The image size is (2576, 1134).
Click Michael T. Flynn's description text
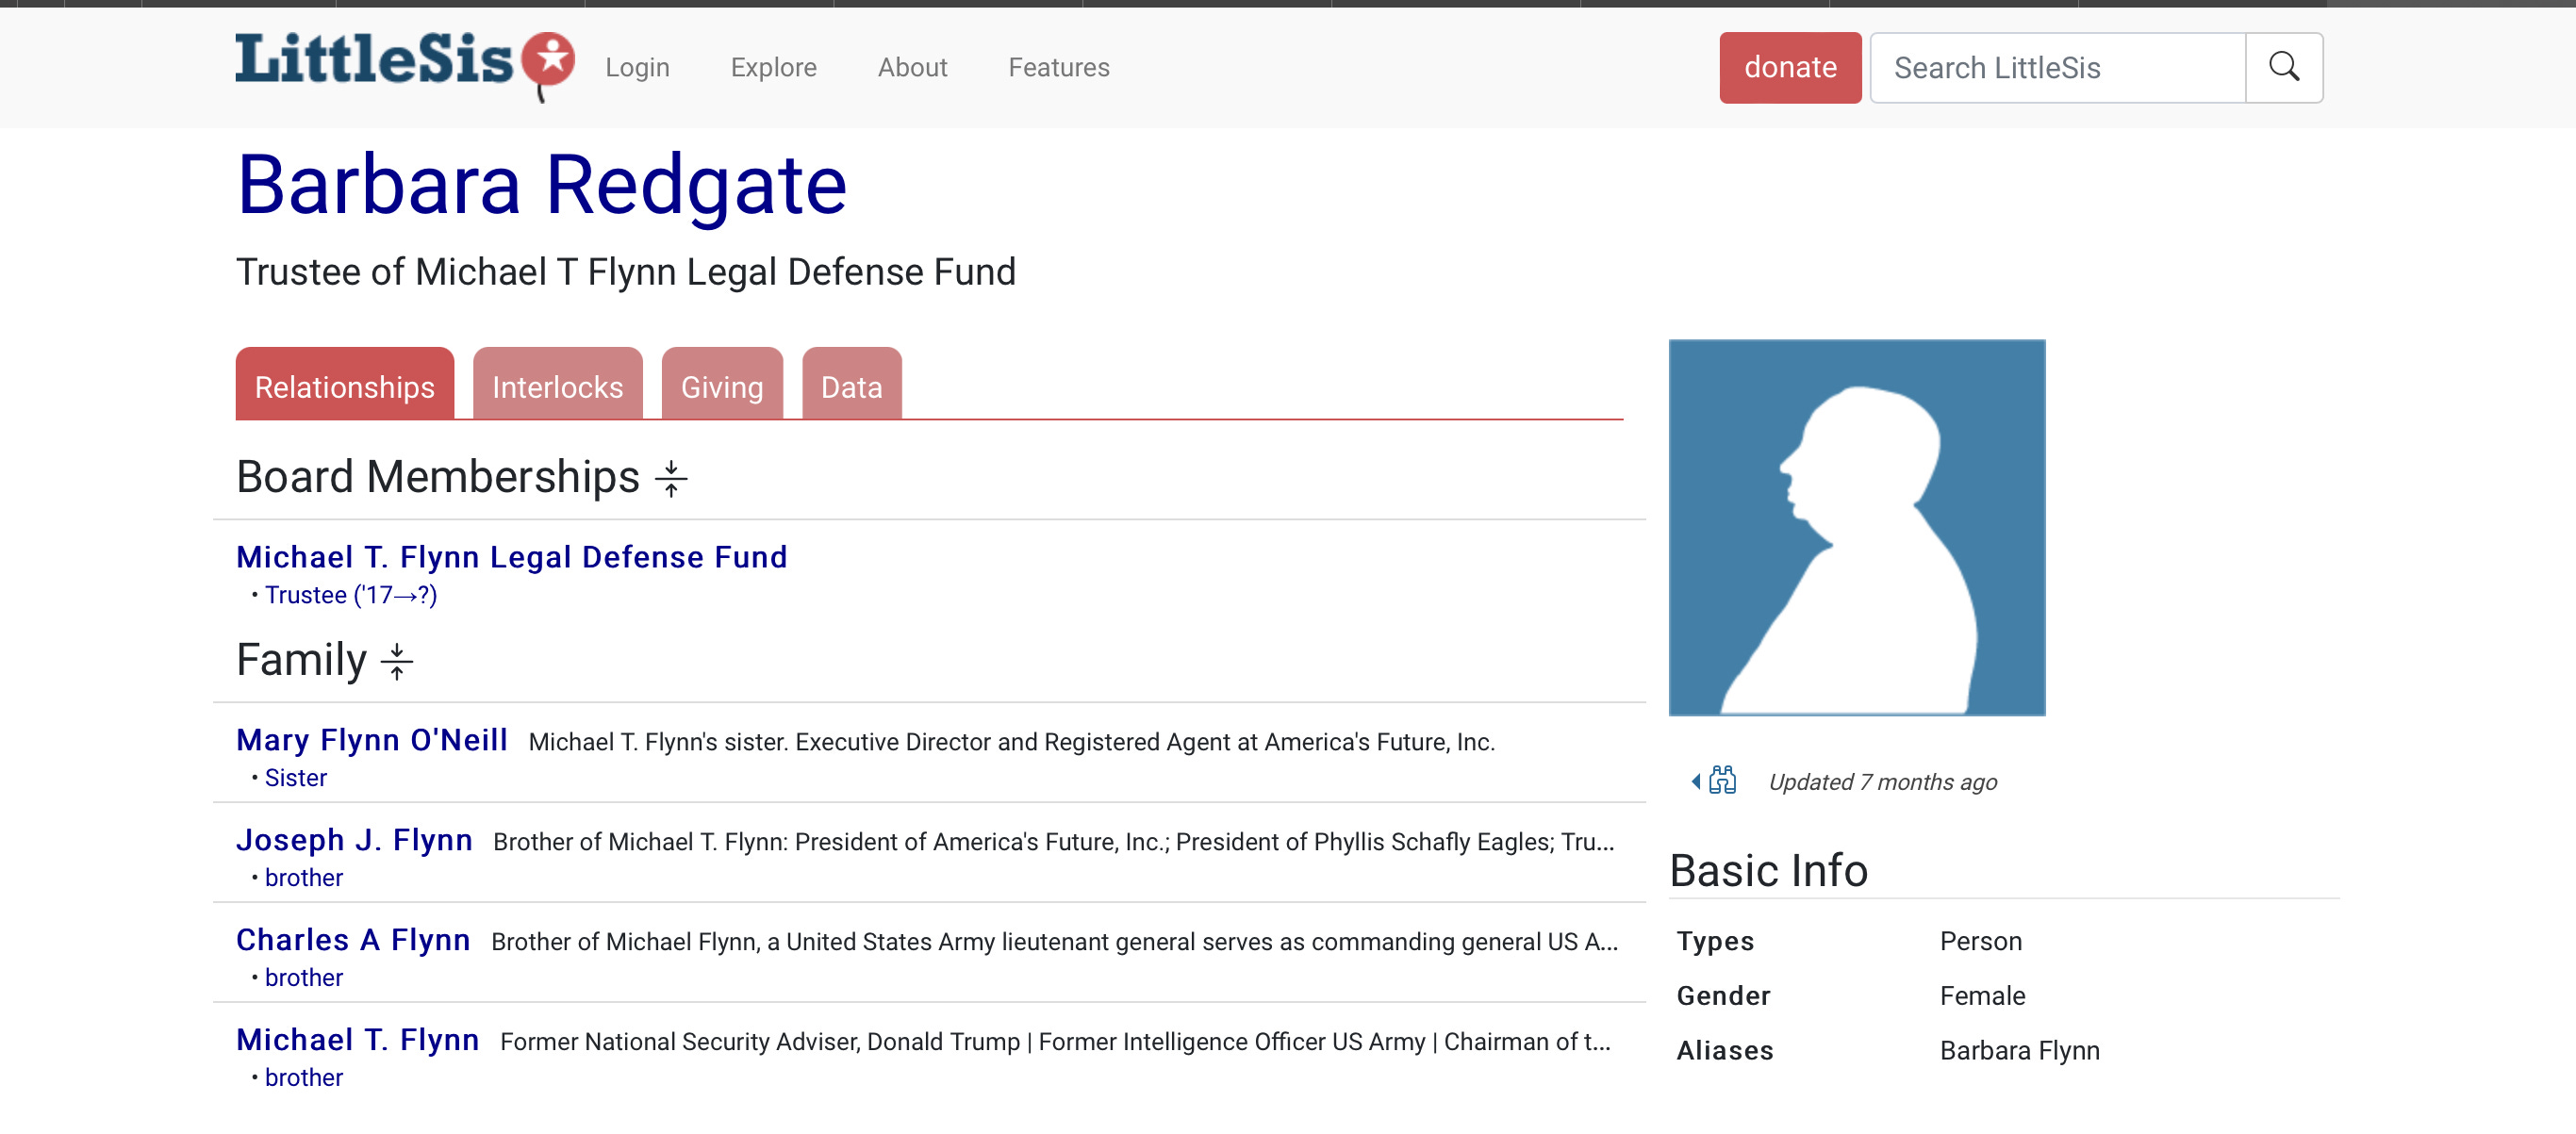tap(1055, 1042)
